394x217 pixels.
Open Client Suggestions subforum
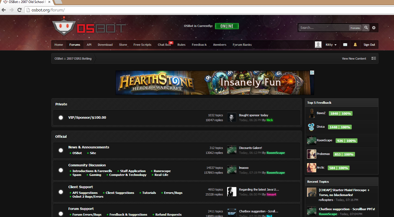pyautogui.click(x=120, y=193)
